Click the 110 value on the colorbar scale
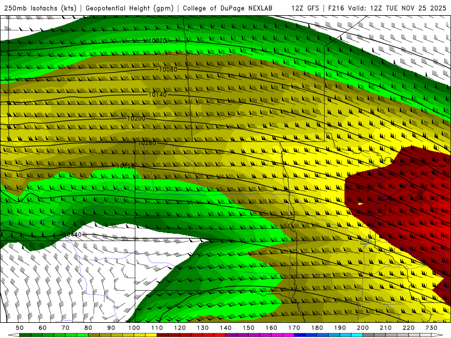The image size is (451, 338). click(157, 328)
